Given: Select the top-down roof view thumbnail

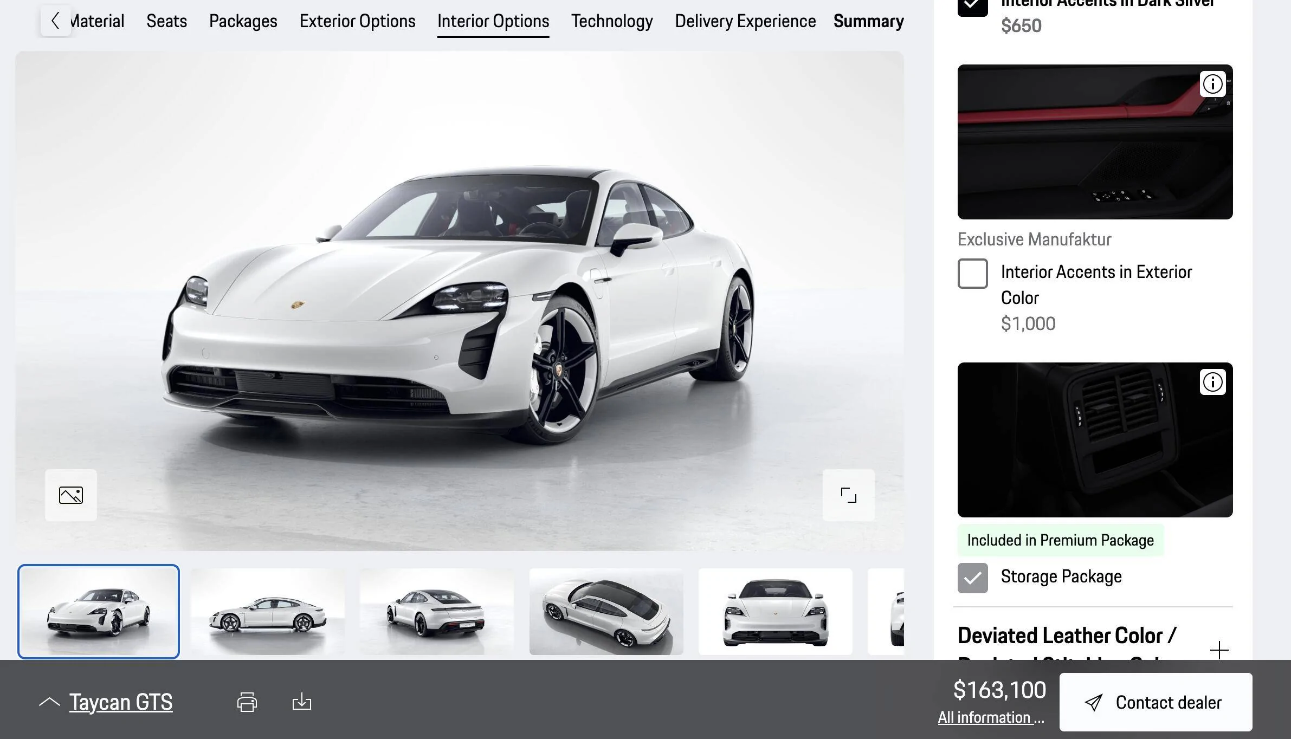Looking at the screenshot, I should [x=606, y=612].
